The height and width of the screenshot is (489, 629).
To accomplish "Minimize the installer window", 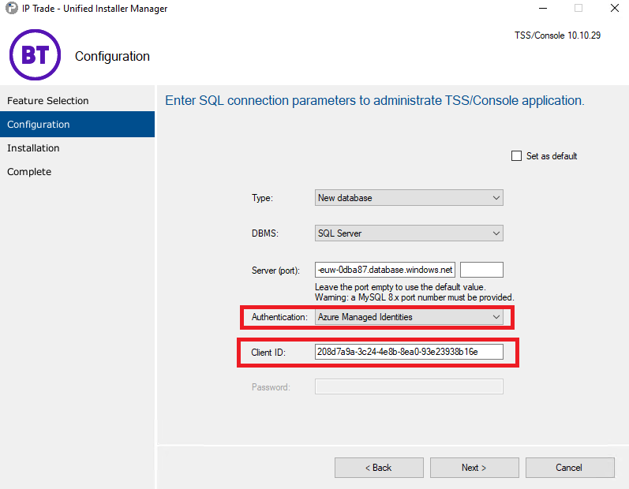I will point(543,8).
